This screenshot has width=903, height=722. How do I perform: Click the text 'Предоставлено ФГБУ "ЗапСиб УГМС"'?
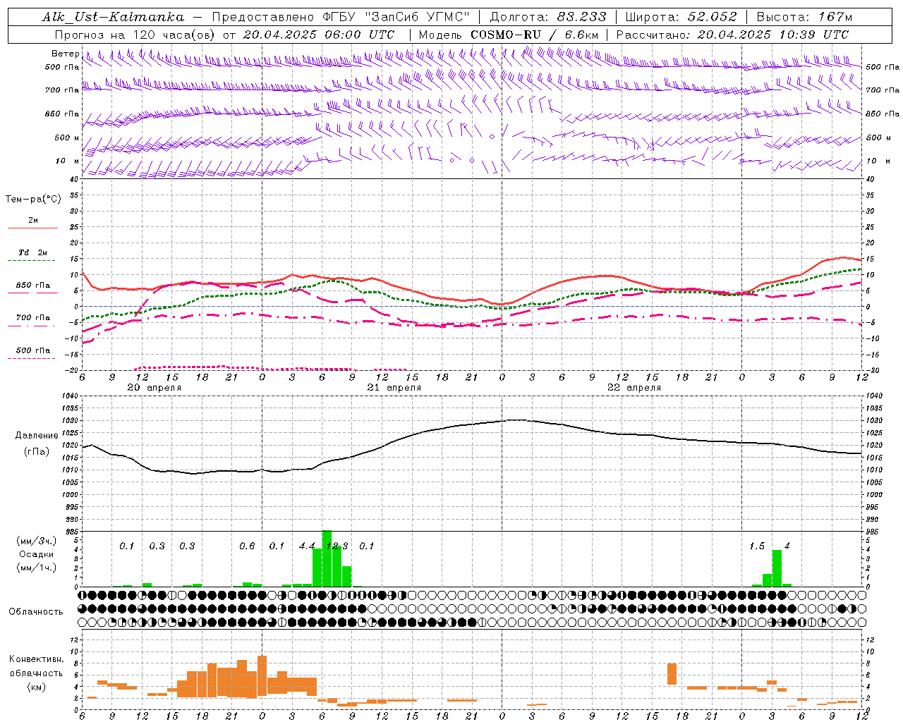pos(341,17)
